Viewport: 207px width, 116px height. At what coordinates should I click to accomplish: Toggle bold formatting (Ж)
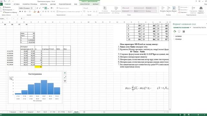point(20,12)
